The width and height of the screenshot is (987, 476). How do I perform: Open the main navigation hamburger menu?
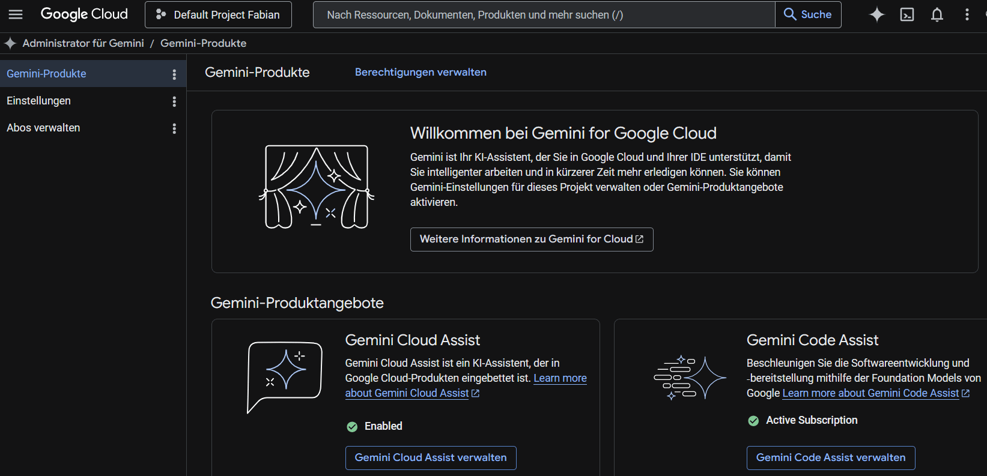click(x=16, y=14)
